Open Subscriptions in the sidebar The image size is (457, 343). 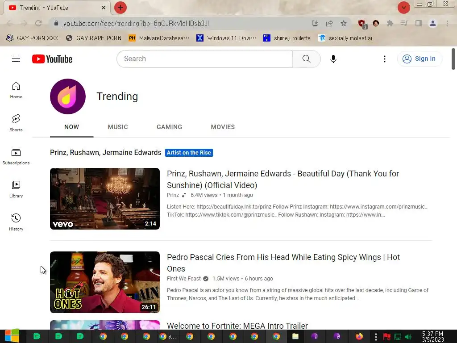click(x=16, y=156)
